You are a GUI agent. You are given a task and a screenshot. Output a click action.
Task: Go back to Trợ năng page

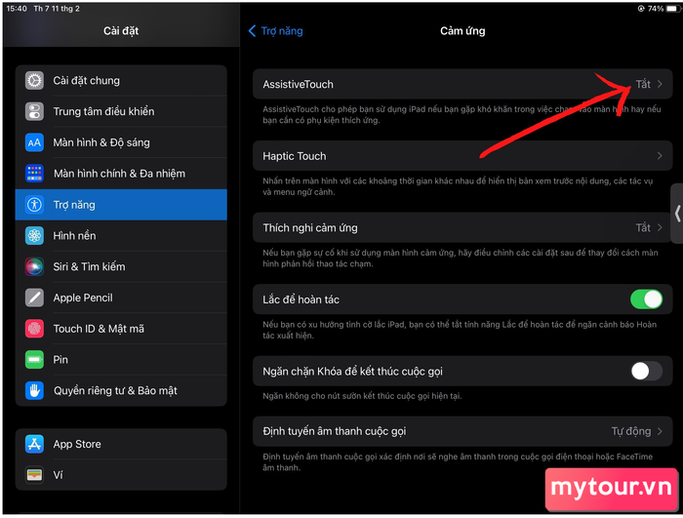click(x=276, y=31)
